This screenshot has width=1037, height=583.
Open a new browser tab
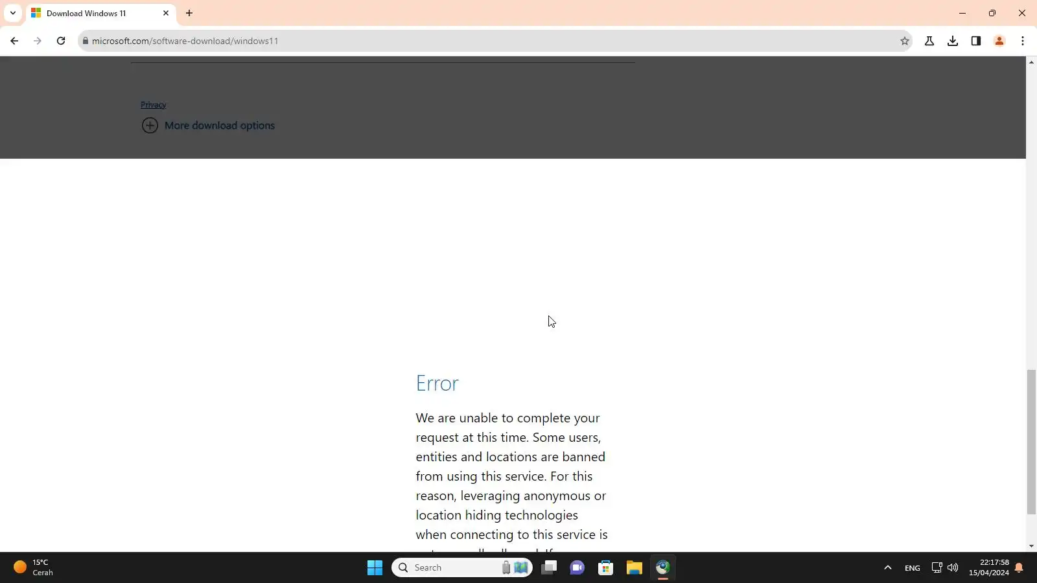coord(189,13)
